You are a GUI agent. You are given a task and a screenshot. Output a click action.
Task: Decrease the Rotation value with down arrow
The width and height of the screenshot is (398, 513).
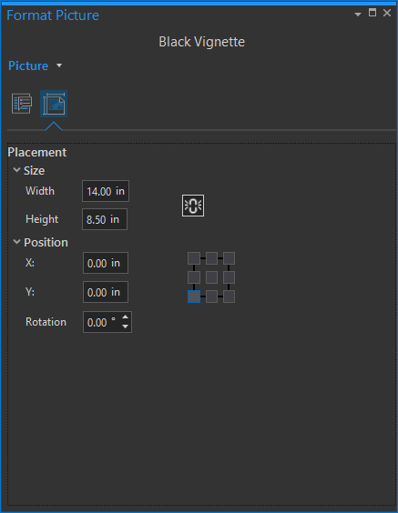coord(125,327)
